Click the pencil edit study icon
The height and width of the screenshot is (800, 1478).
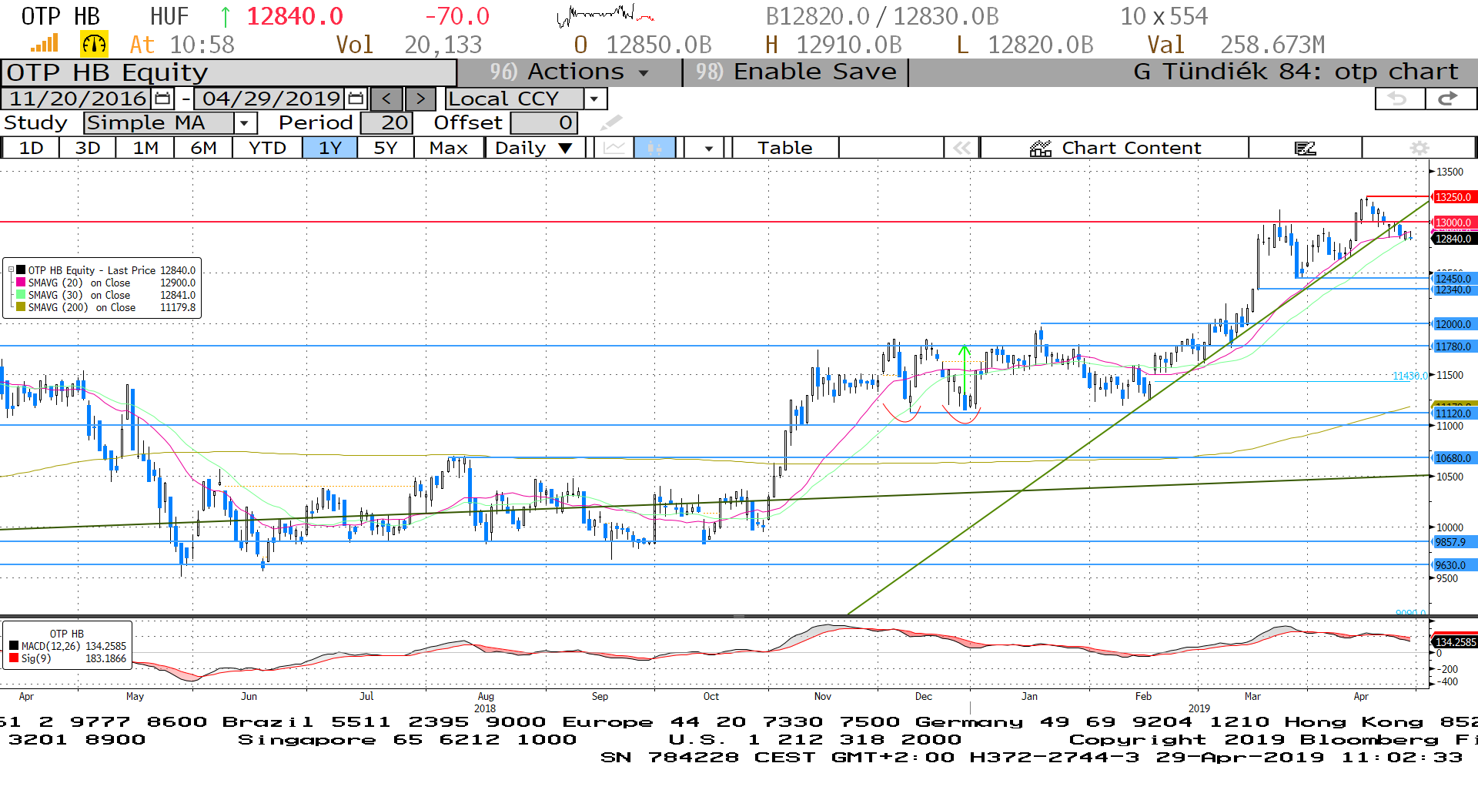611,123
